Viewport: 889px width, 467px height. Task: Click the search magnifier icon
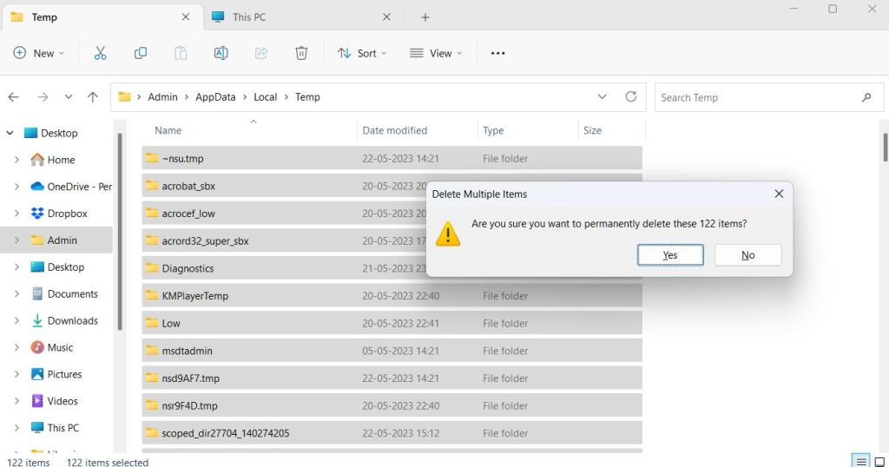click(x=866, y=97)
